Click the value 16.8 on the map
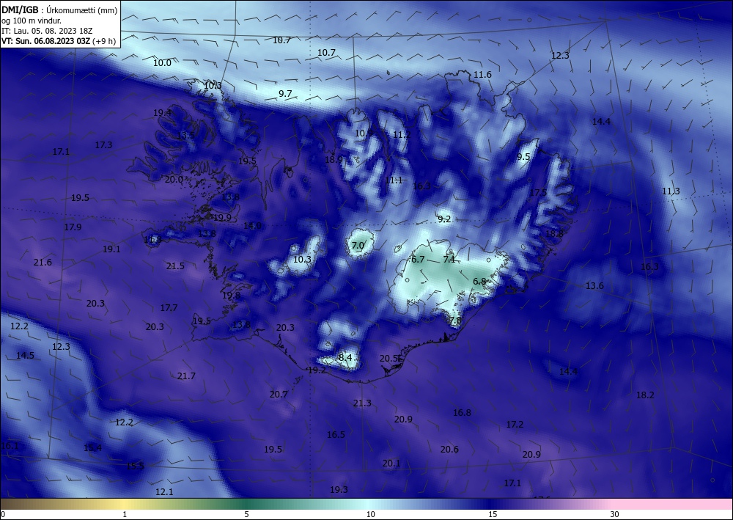Viewport: 733px width, 520px height. tap(462, 412)
